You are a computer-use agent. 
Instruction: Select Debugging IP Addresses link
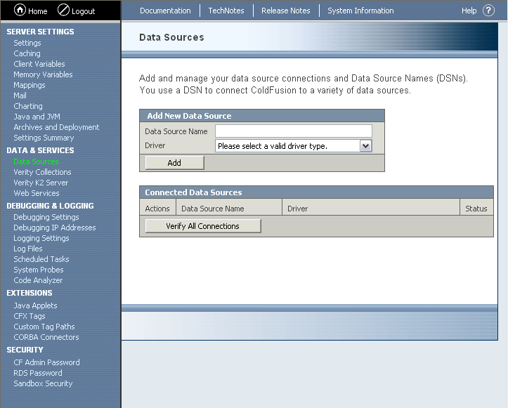pos(54,228)
